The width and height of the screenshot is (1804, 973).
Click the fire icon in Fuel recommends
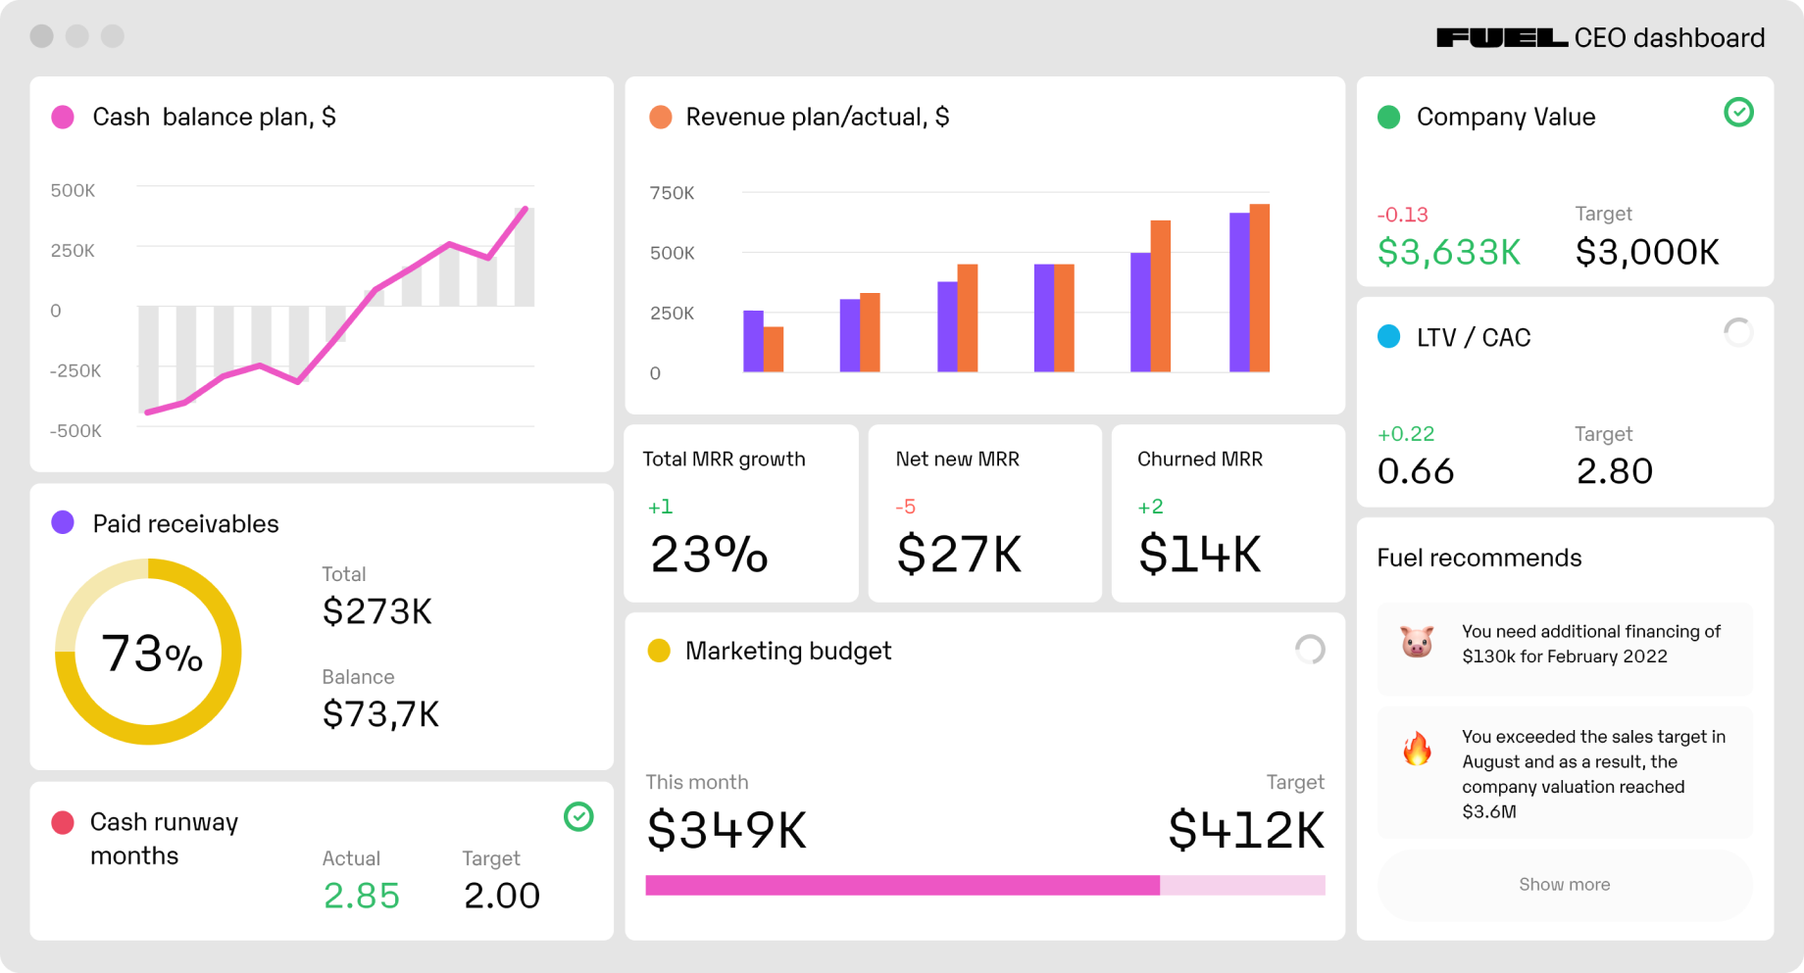(1417, 750)
